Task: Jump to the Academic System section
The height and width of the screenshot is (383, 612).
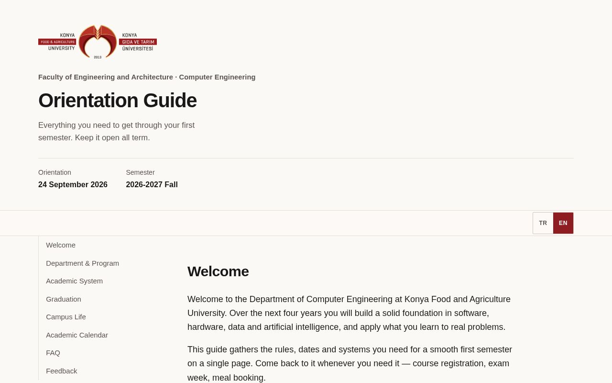Action: click(x=75, y=281)
